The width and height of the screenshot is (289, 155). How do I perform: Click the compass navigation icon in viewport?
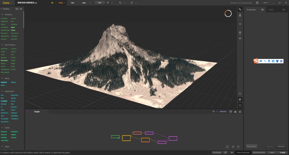coord(240,100)
